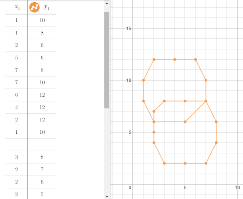Click the expression list scrollbar thumb
This screenshot has width=243, height=199.
[x=107, y=60]
